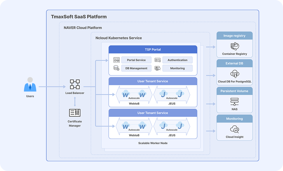Screen dimensions: 283x171
Task: Click the first User Tenant Service header
Action: [153, 81]
